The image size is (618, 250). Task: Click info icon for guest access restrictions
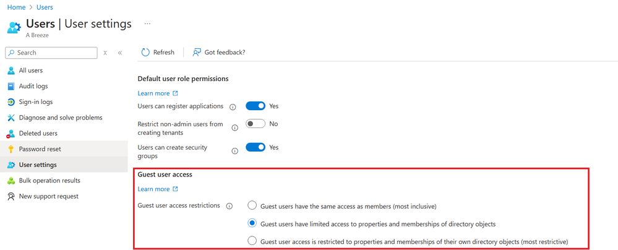[x=229, y=206]
